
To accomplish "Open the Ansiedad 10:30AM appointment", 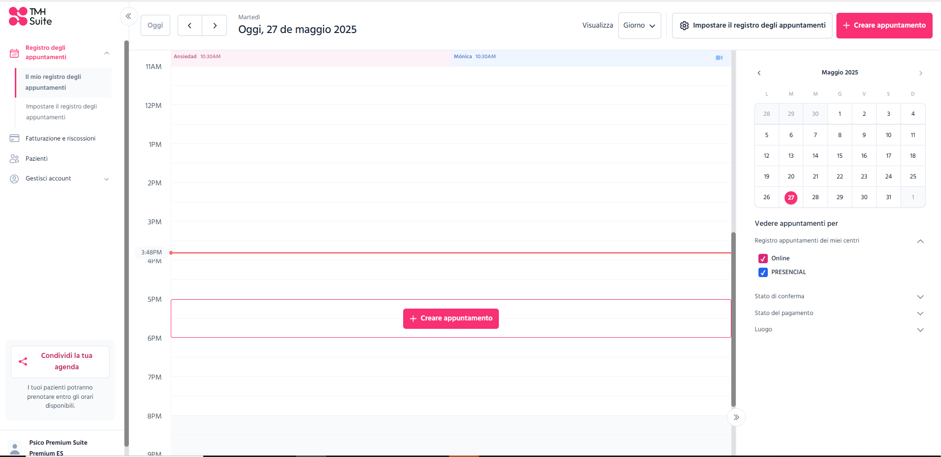I will (x=311, y=58).
